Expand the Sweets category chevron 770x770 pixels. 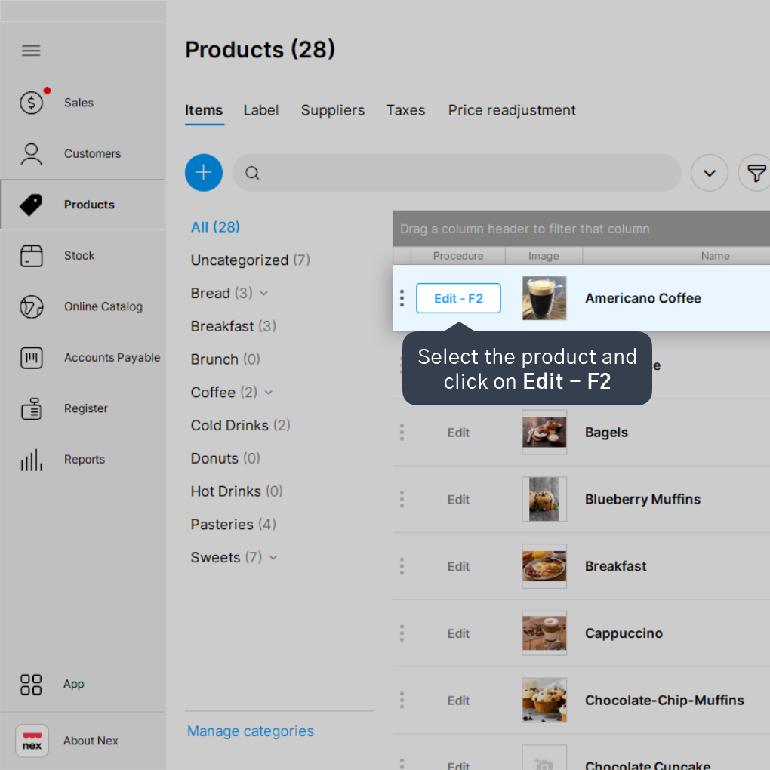[273, 558]
